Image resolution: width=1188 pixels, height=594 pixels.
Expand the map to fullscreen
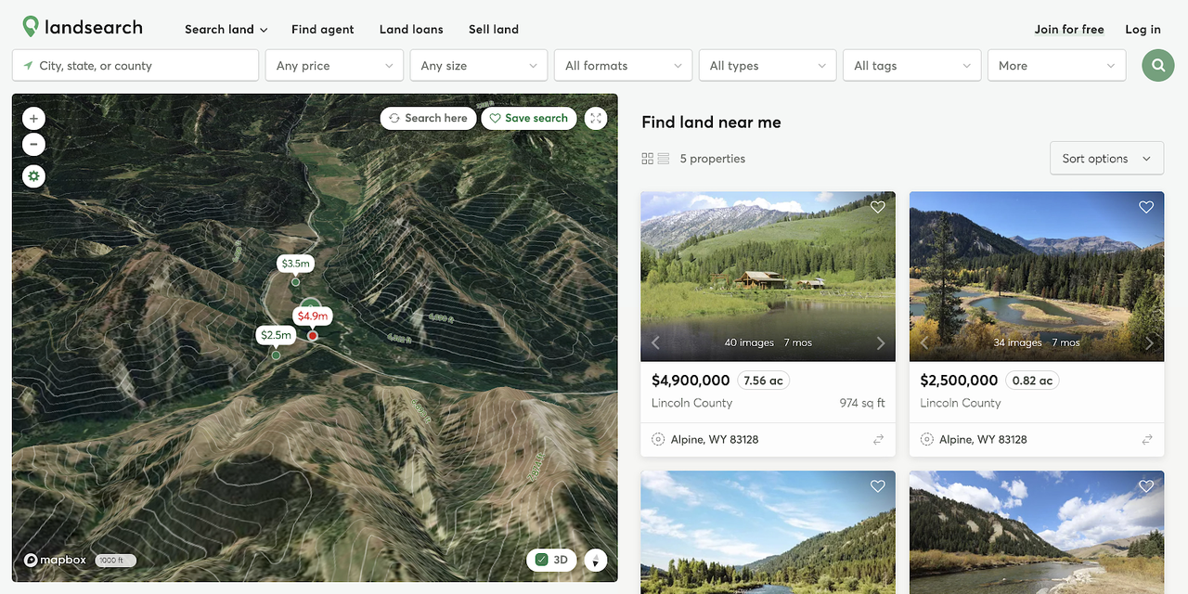click(596, 118)
